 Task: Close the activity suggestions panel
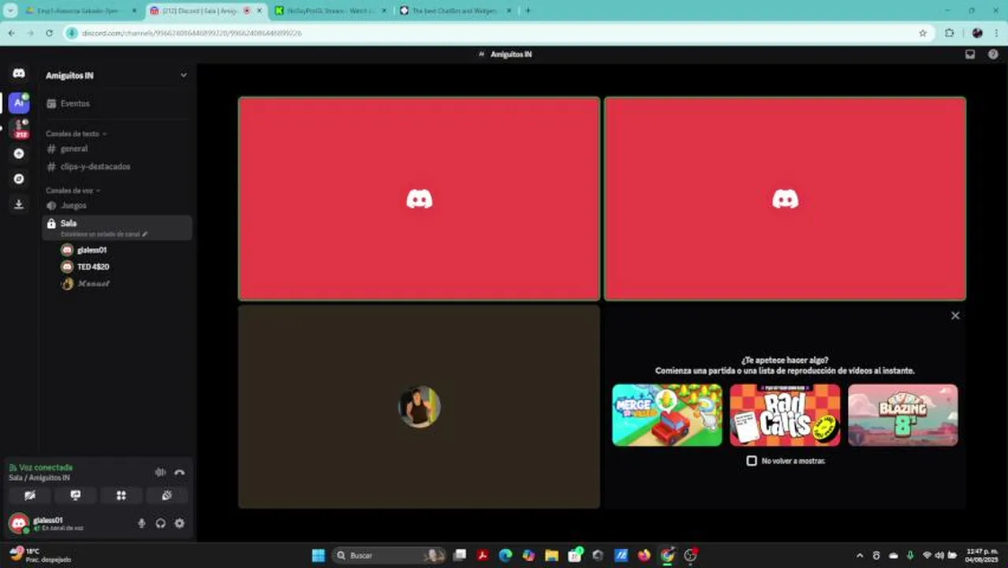[x=955, y=316]
